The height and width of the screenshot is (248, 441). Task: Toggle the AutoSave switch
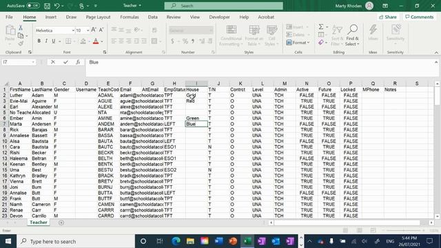[32, 6]
